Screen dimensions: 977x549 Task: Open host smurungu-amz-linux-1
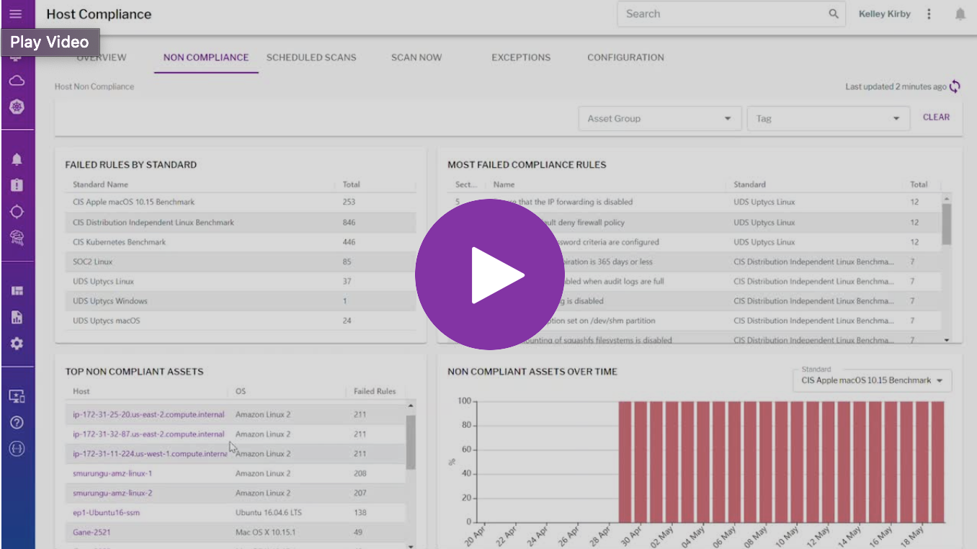point(112,473)
